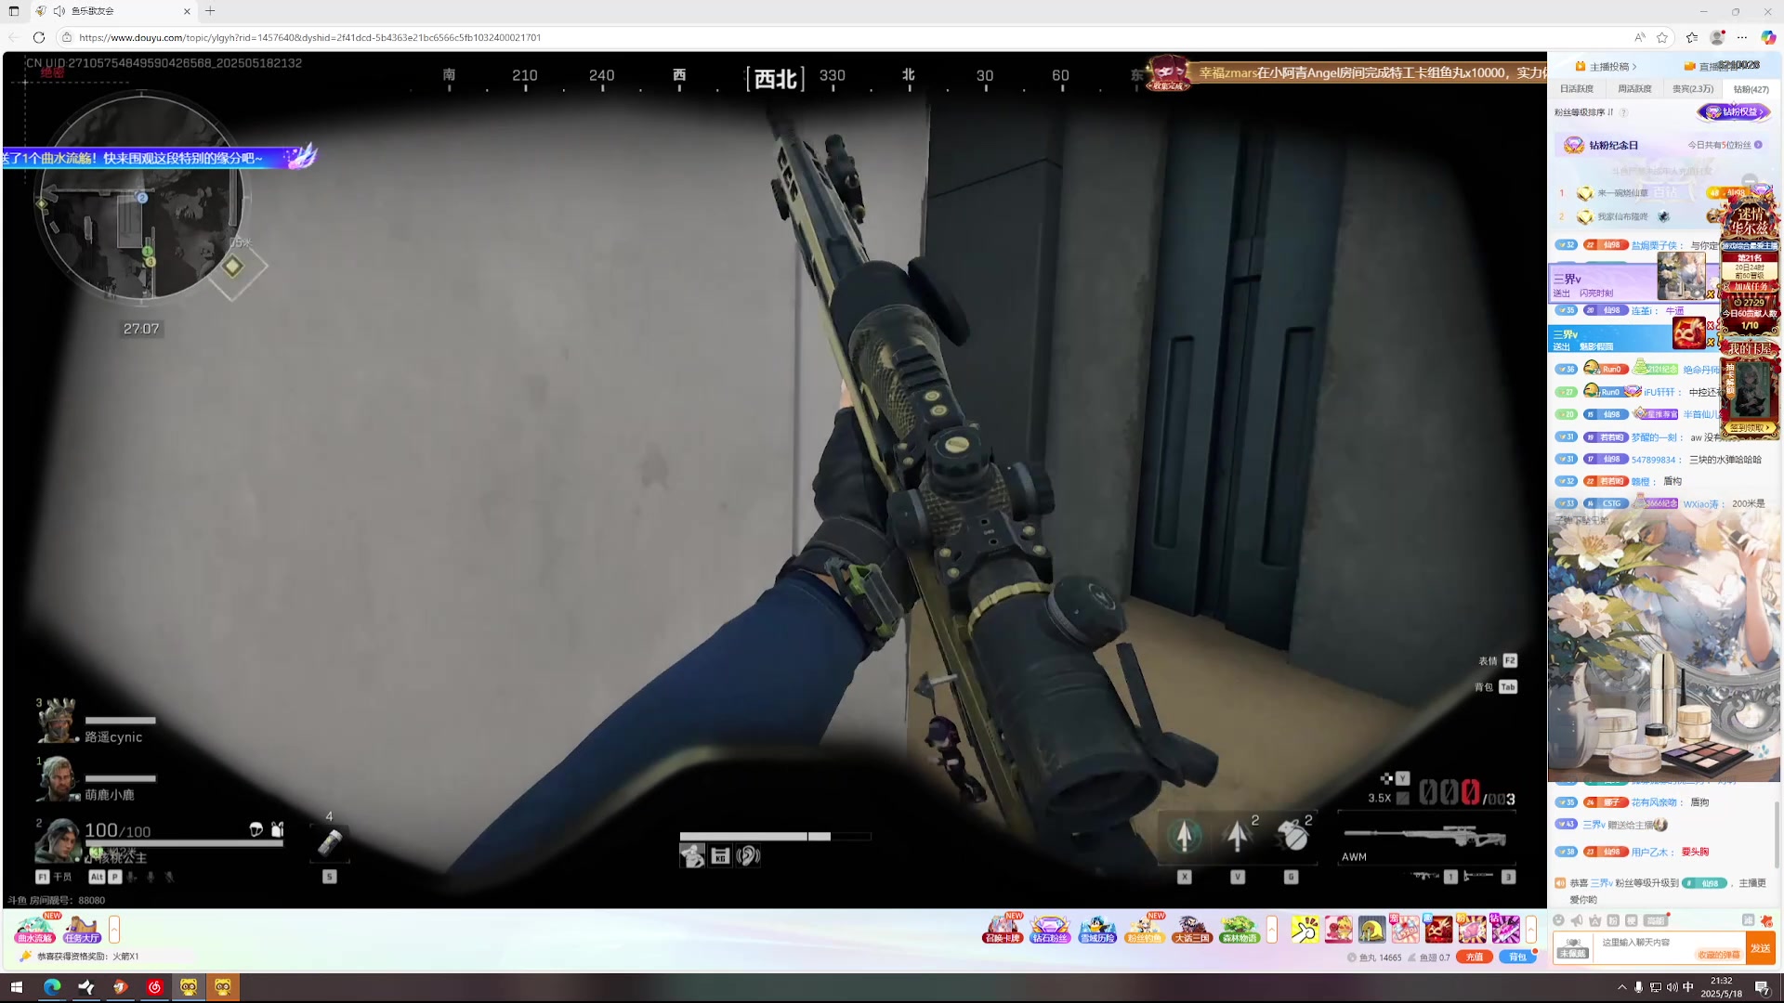Click 收藏的弹幕 saved danmaku button
This screenshot has width=1784, height=1003.
coord(1718,955)
